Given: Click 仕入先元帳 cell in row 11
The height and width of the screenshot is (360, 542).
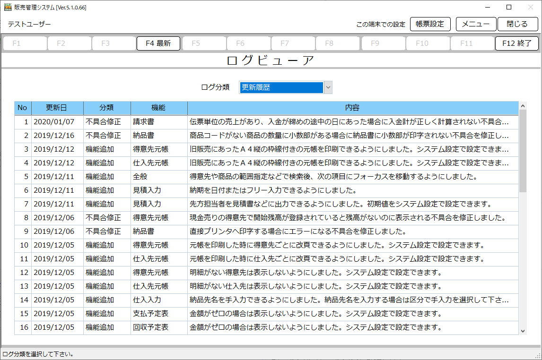Looking at the screenshot, I should [159, 259].
